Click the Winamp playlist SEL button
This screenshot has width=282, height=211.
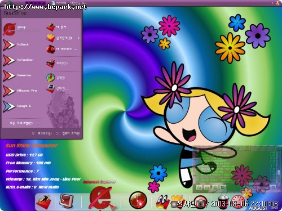coord(215,187)
